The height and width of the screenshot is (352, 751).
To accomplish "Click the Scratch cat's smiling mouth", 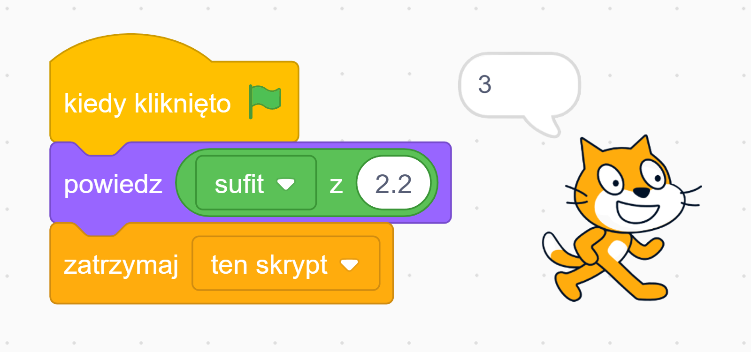I will point(637,210).
